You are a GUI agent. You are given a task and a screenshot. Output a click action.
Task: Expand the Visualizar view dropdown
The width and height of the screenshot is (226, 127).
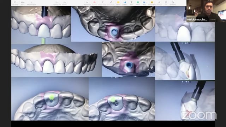(15, 2)
